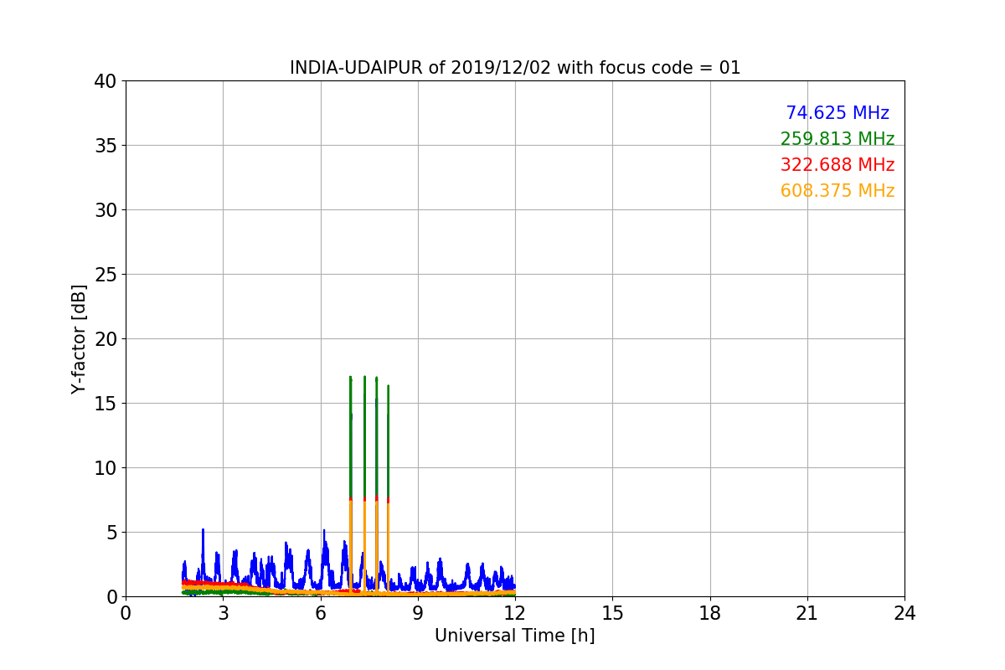Screen dimensions: 1005x670
Task: Select the 322.688 MHz legend label
Action: click(837, 165)
